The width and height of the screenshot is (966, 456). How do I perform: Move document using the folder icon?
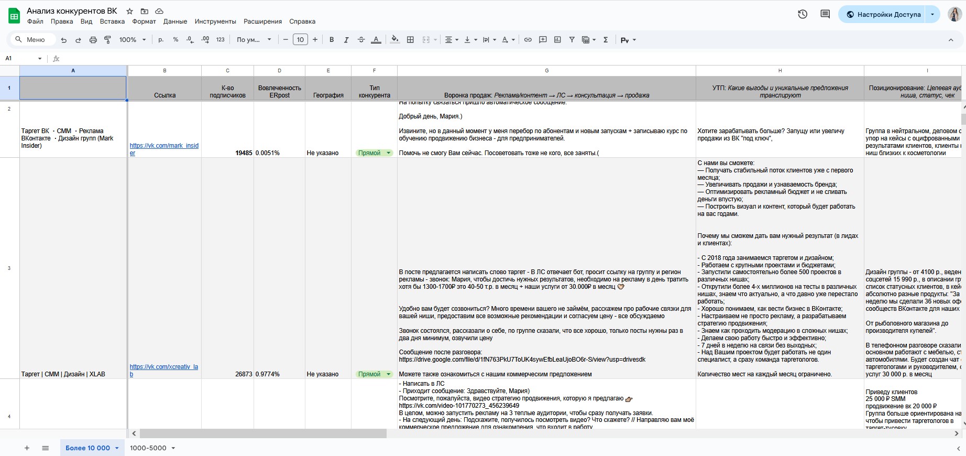(x=144, y=11)
